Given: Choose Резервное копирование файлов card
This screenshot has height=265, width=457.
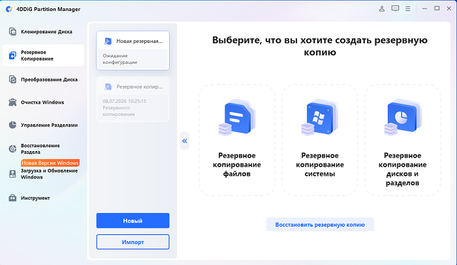Looking at the screenshot, I should (237, 141).
